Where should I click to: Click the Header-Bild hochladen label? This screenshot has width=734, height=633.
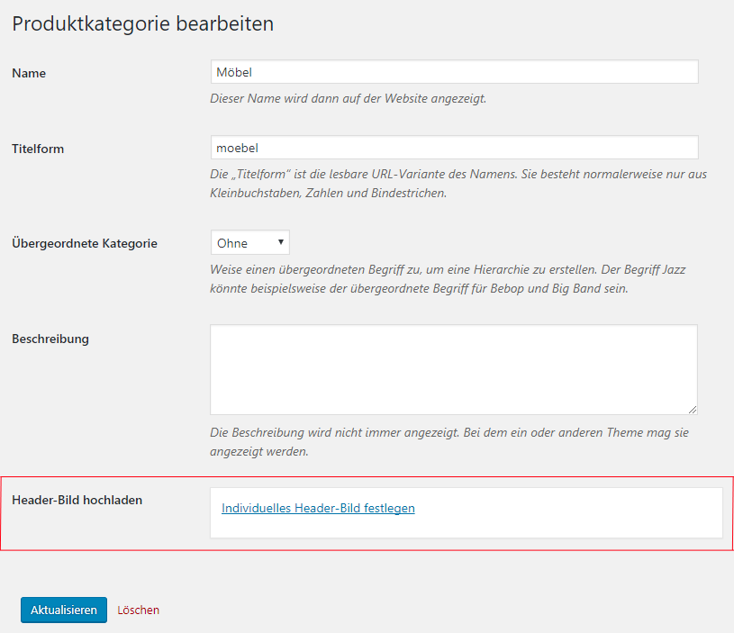77,500
